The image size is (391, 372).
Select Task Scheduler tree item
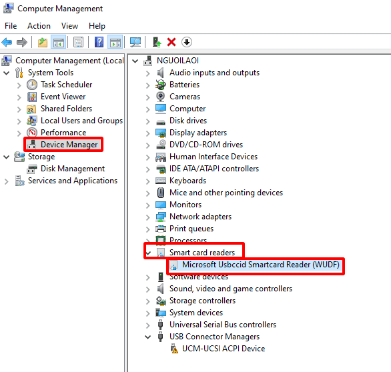click(66, 85)
